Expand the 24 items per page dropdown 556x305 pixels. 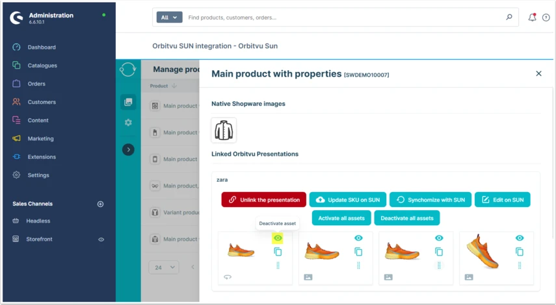(x=163, y=267)
